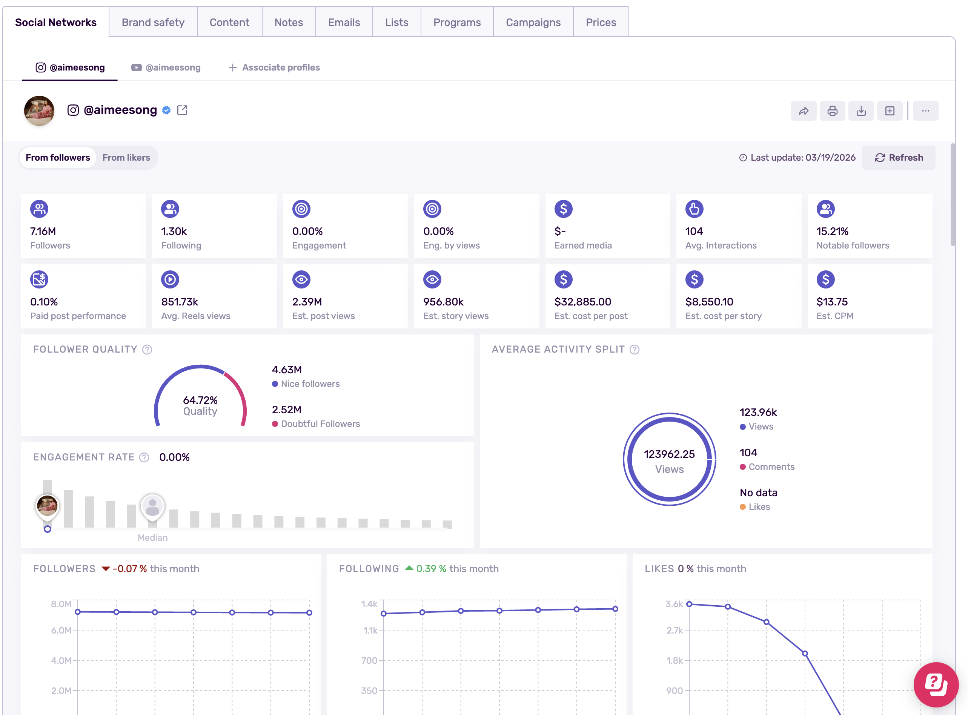This screenshot has height=715, width=968.
Task: Share the influencer profile report
Action: [804, 111]
